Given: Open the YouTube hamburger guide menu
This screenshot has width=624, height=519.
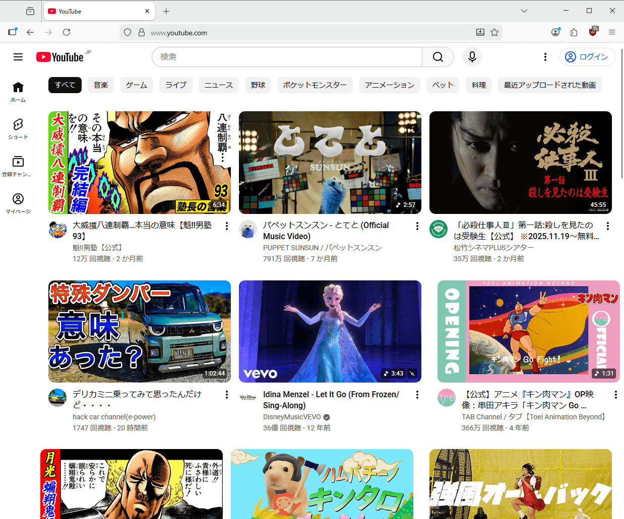Looking at the screenshot, I should 18,57.
